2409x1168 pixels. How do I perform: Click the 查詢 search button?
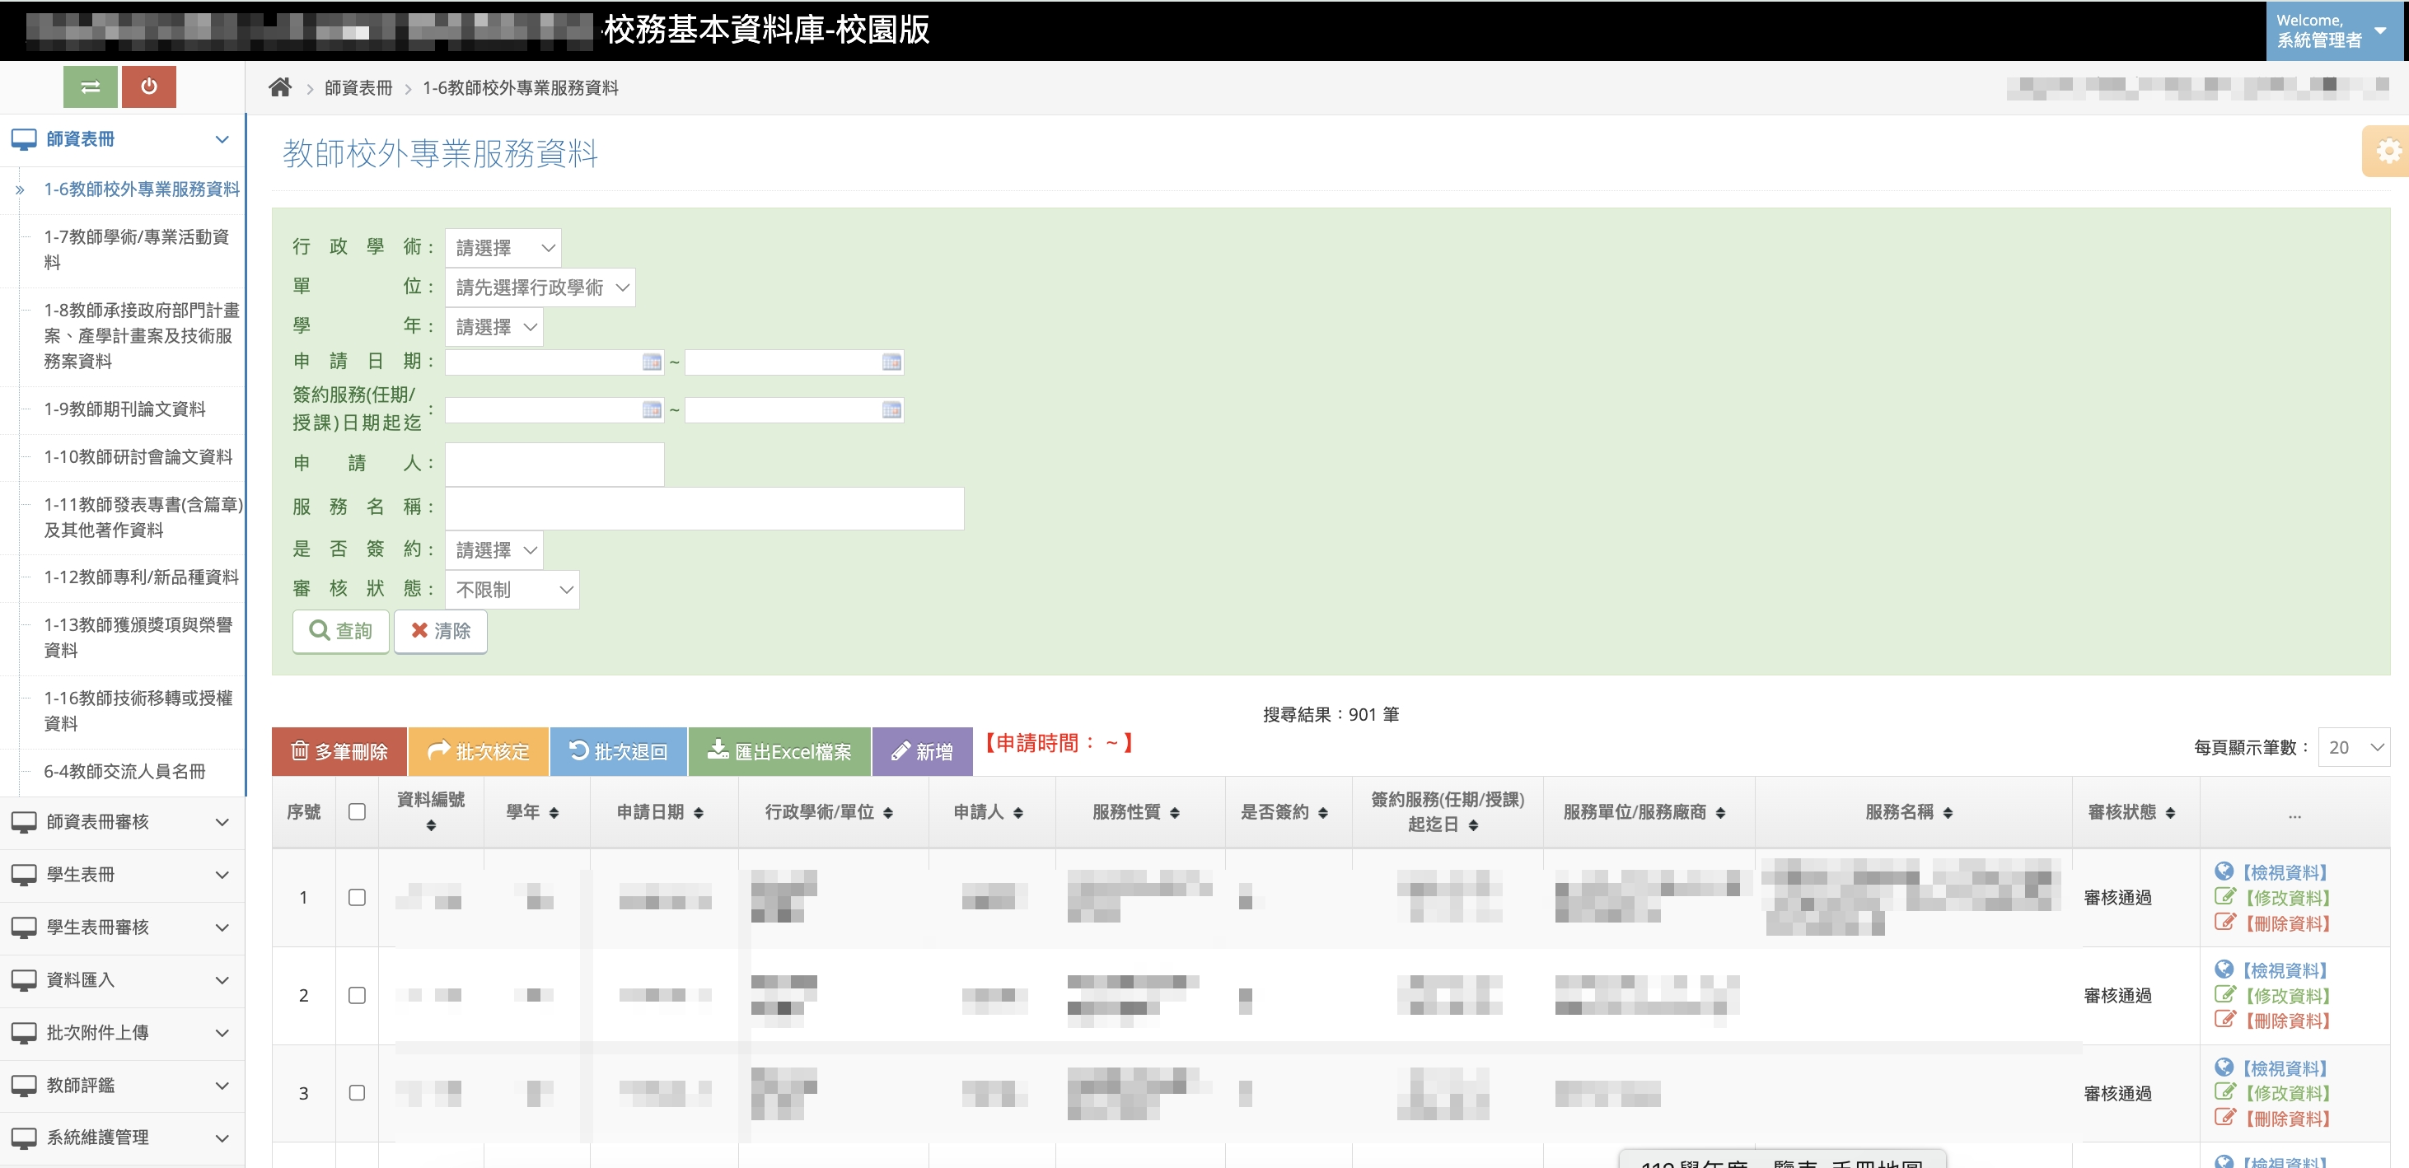(340, 632)
